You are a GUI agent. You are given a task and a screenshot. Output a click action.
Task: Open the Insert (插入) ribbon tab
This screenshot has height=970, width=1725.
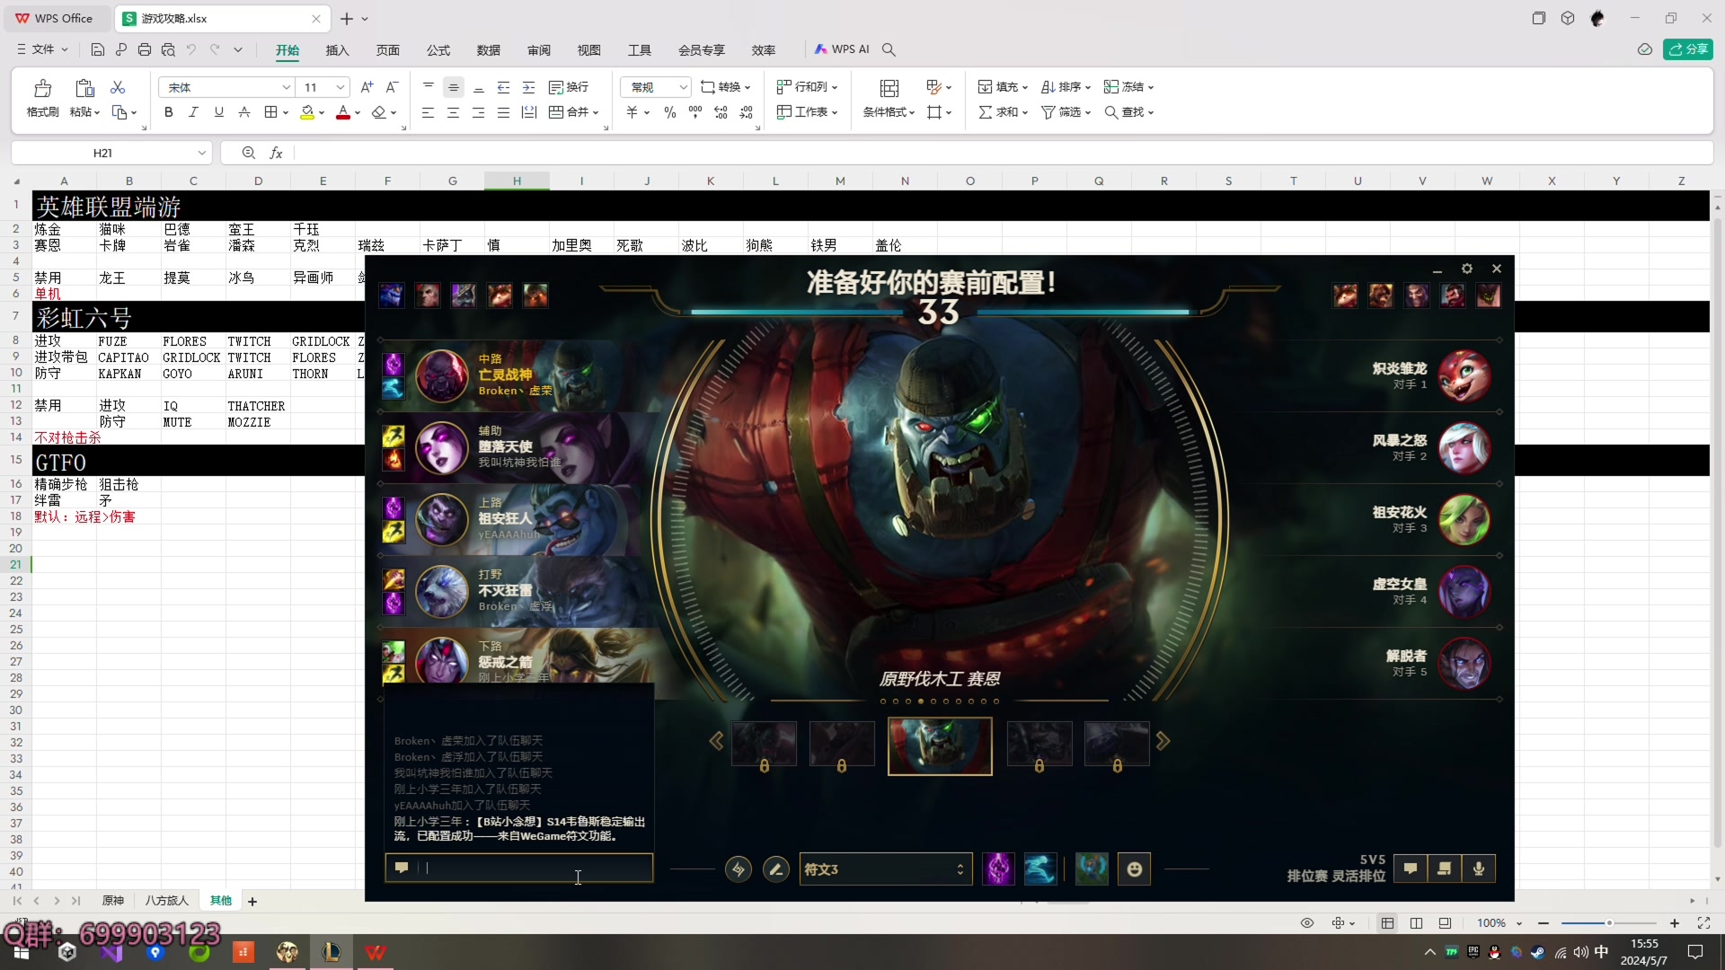click(337, 50)
